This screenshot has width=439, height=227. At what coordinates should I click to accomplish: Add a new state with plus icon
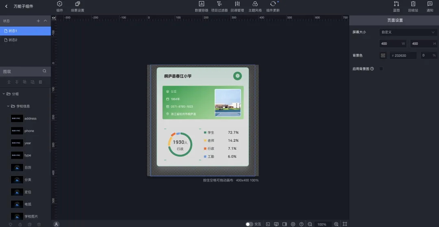click(38, 21)
